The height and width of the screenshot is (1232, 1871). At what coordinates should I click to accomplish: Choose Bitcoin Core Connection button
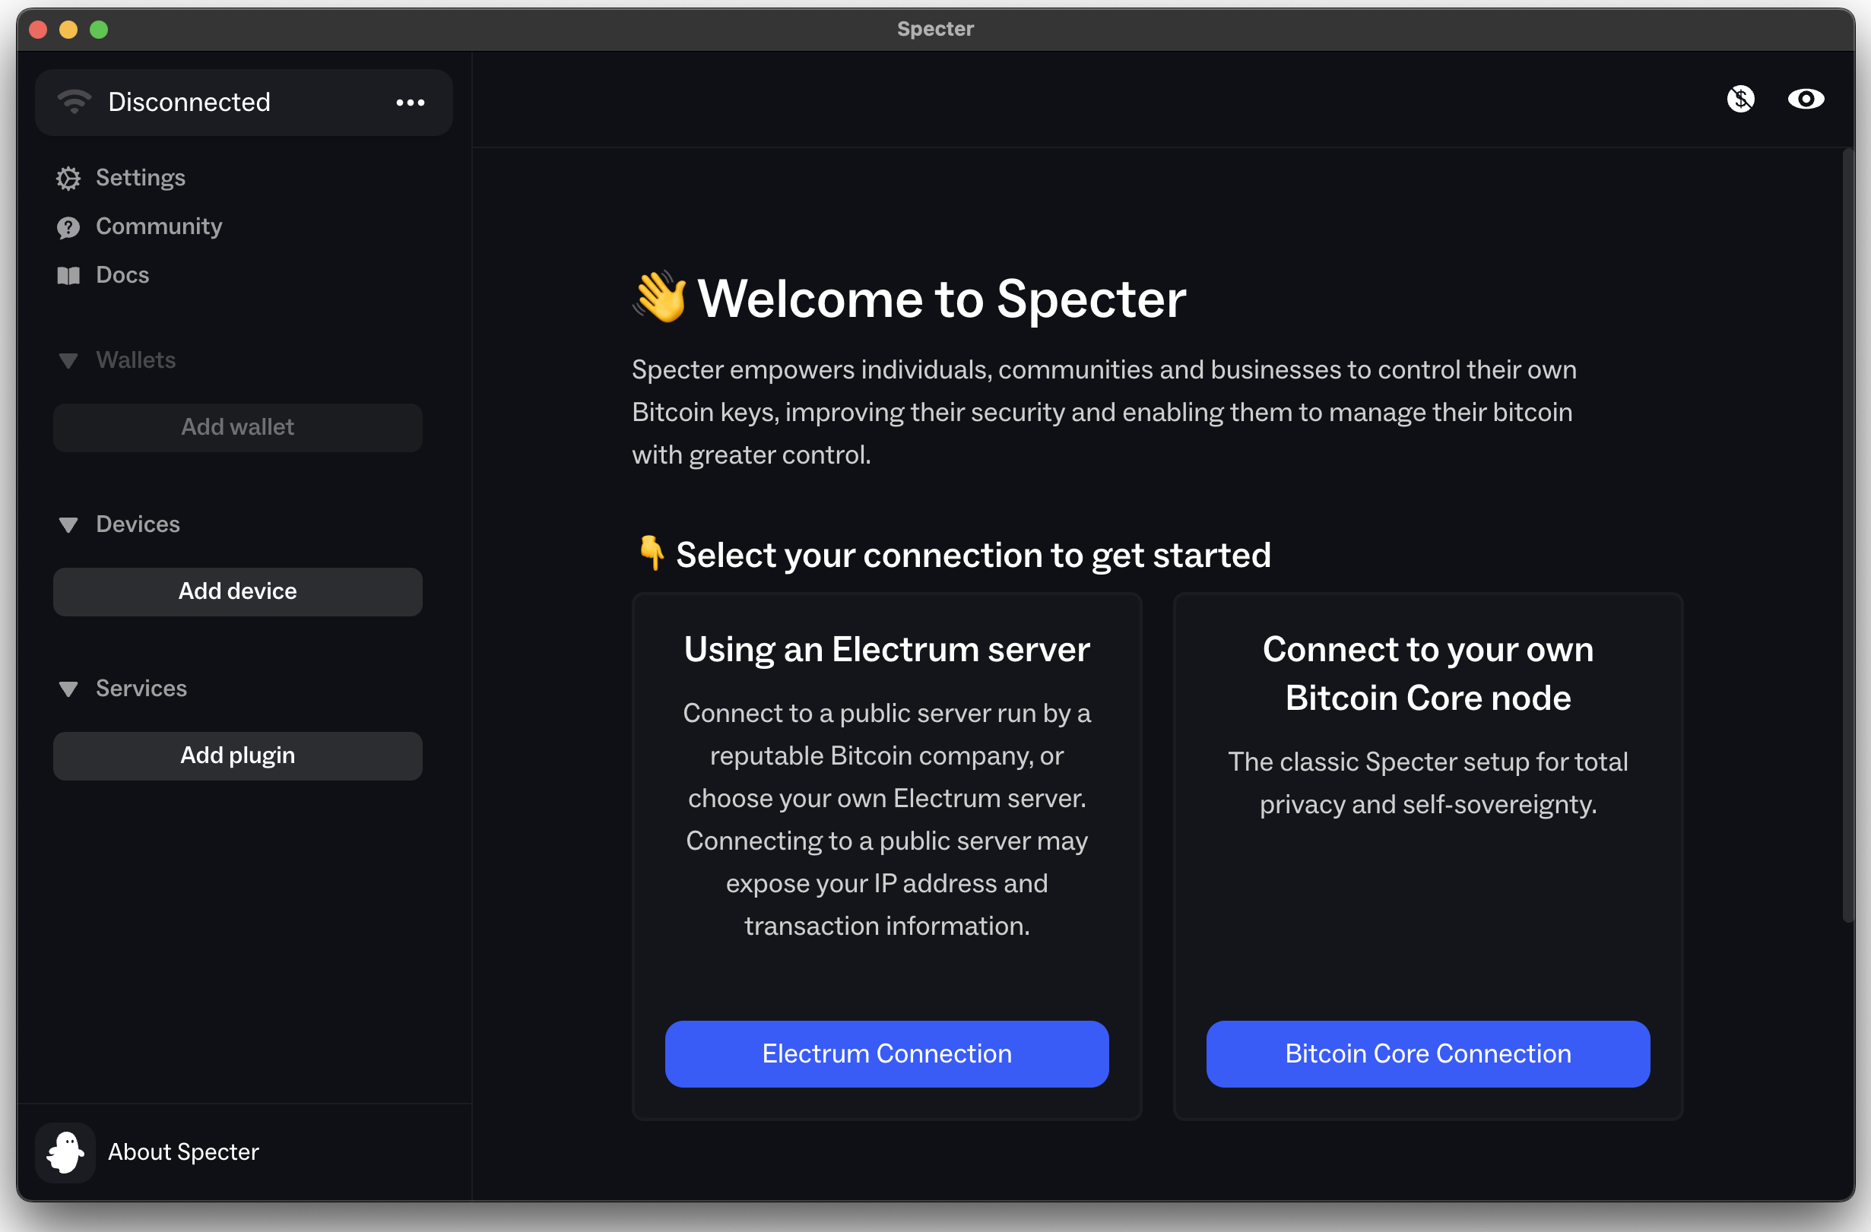point(1428,1053)
